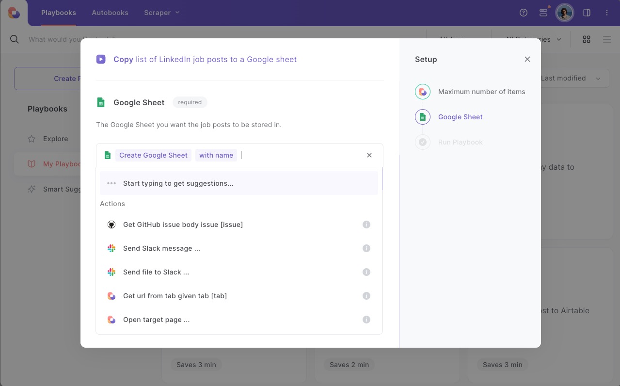Select Maximum number of items step
The width and height of the screenshot is (620, 386).
[x=481, y=92]
